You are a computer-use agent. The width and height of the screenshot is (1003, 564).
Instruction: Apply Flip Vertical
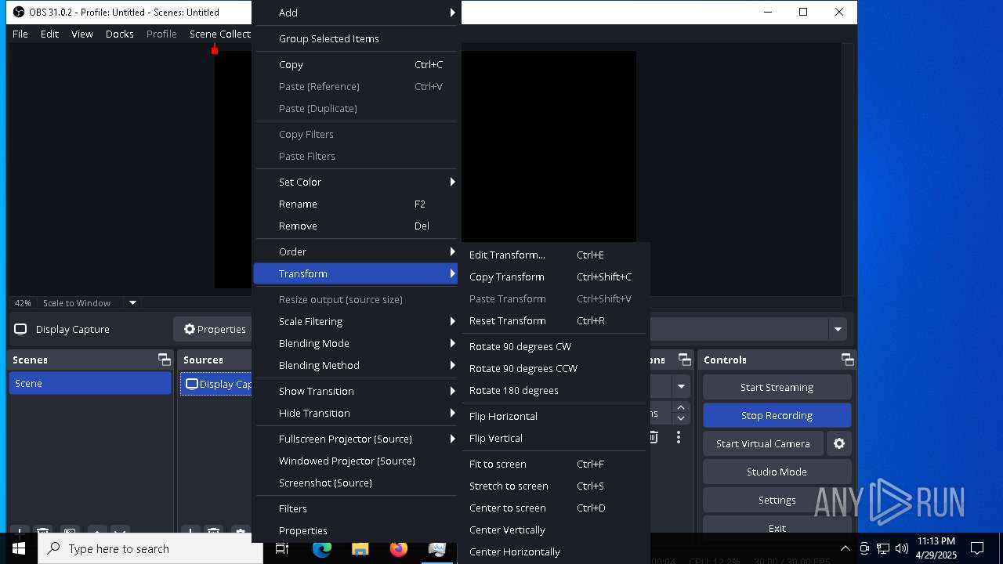pyautogui.click(x=556, y=438)
